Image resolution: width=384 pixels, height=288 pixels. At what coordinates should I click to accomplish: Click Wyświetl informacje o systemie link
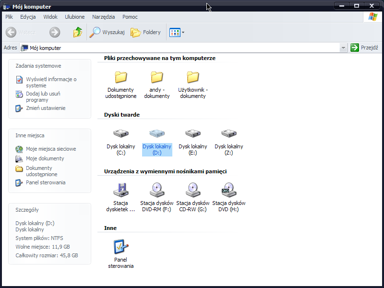(x=51, y=82)
